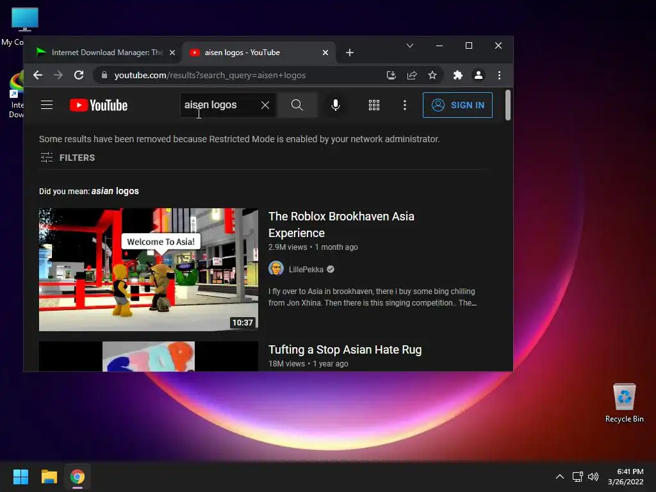Click the Welcome To Asia video thumbnail

tap(149, 270)
